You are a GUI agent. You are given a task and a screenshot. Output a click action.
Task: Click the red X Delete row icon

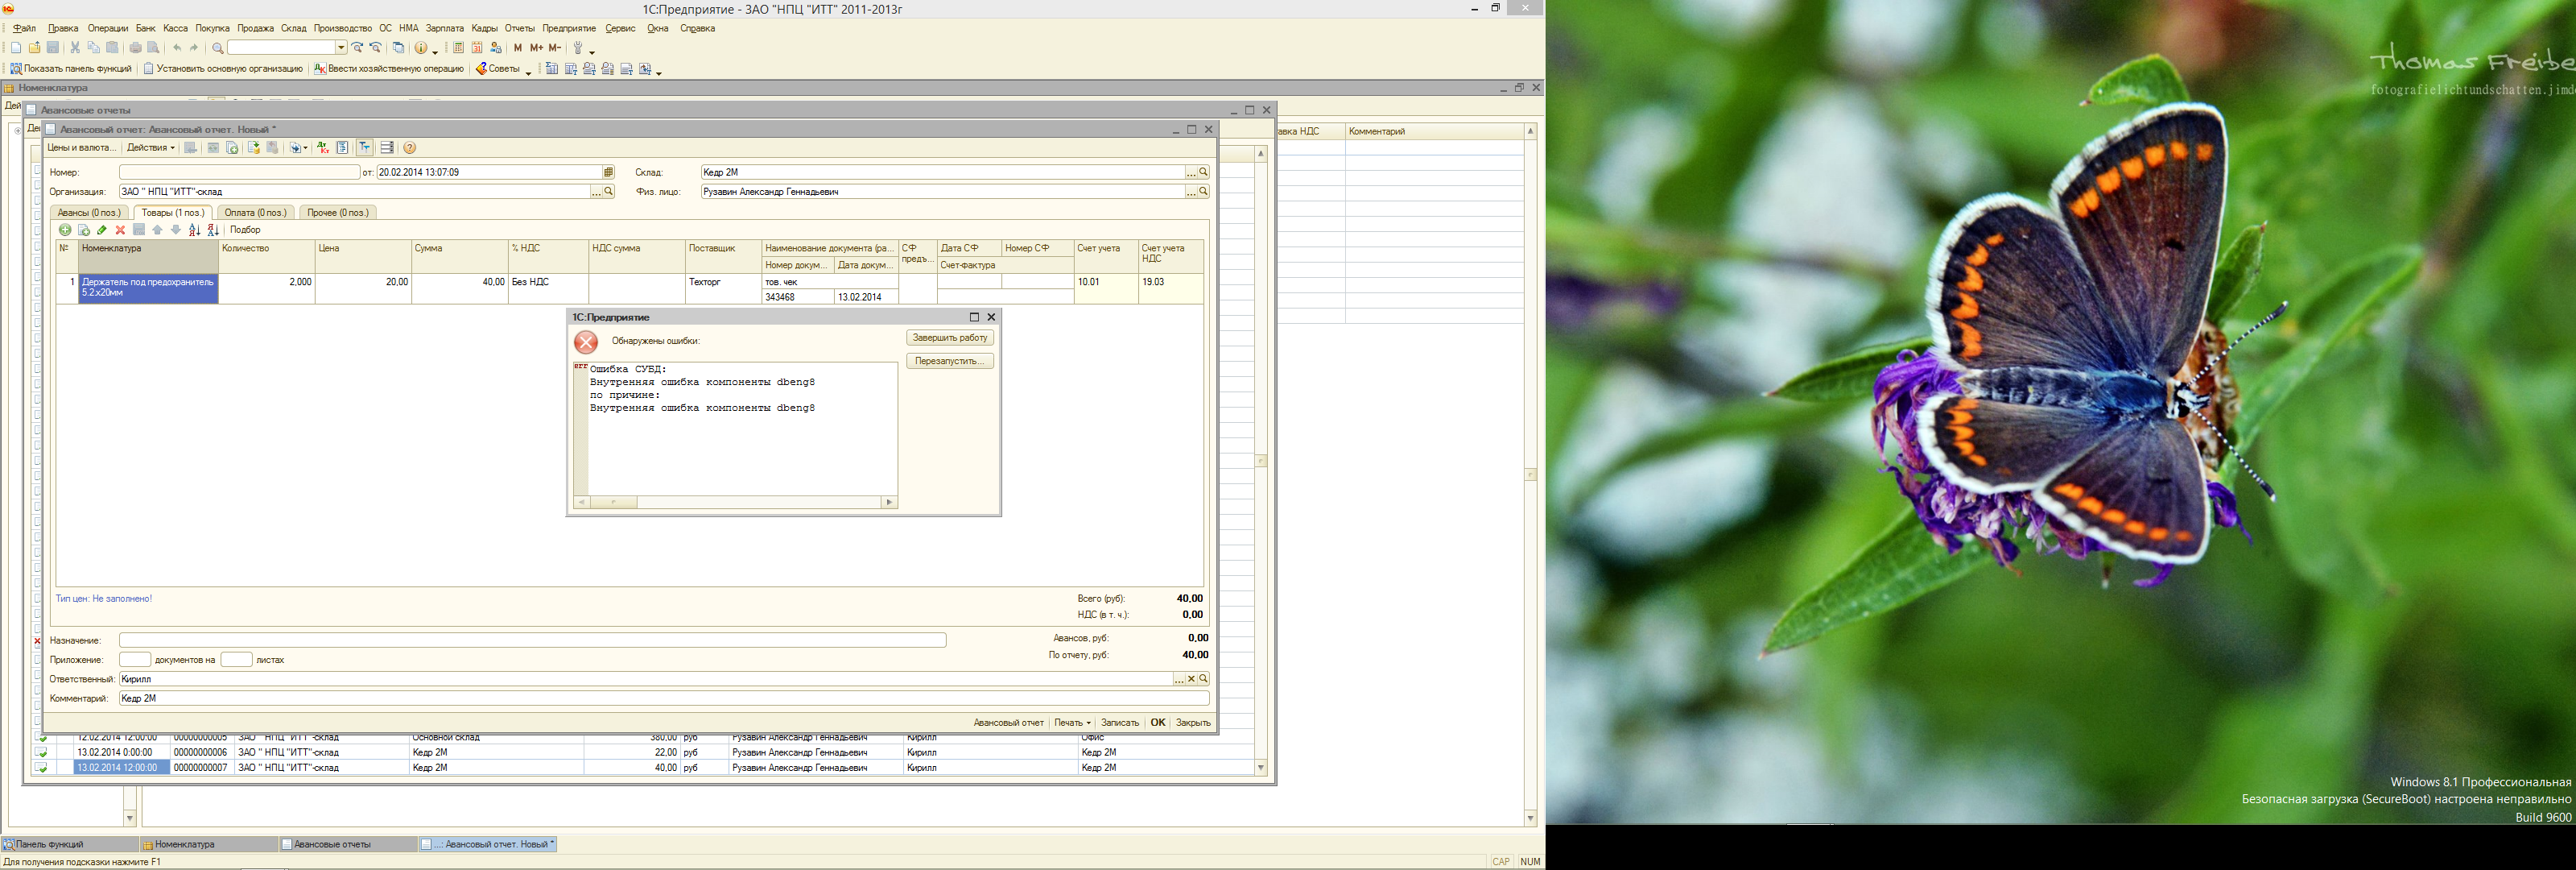[121, 230]
